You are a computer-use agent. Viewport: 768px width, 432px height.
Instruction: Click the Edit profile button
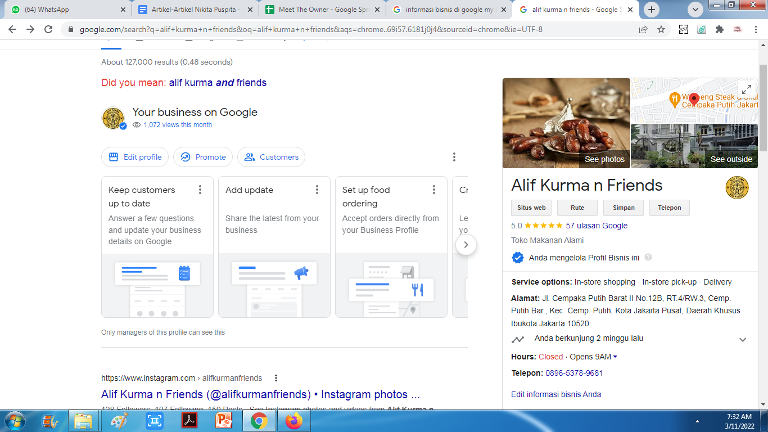pos(135,157)
